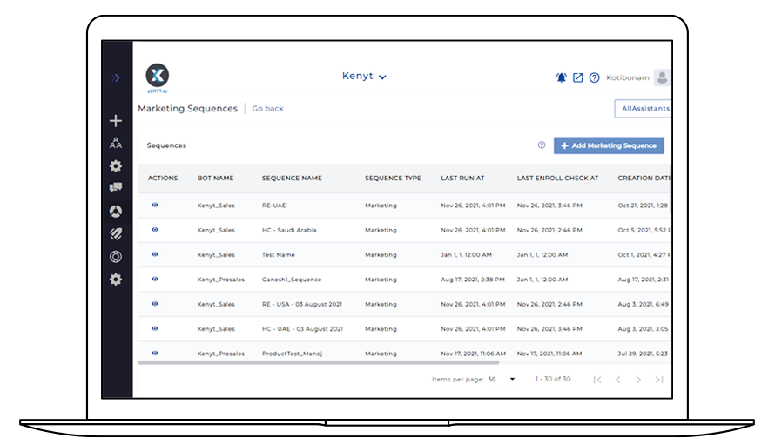The height and width of the screenshot is (438, 775).
Task: Open the items per page dropdown
Action: pos(502,380)
